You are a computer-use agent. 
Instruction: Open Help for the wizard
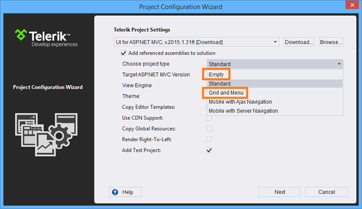tap(126, 192)
